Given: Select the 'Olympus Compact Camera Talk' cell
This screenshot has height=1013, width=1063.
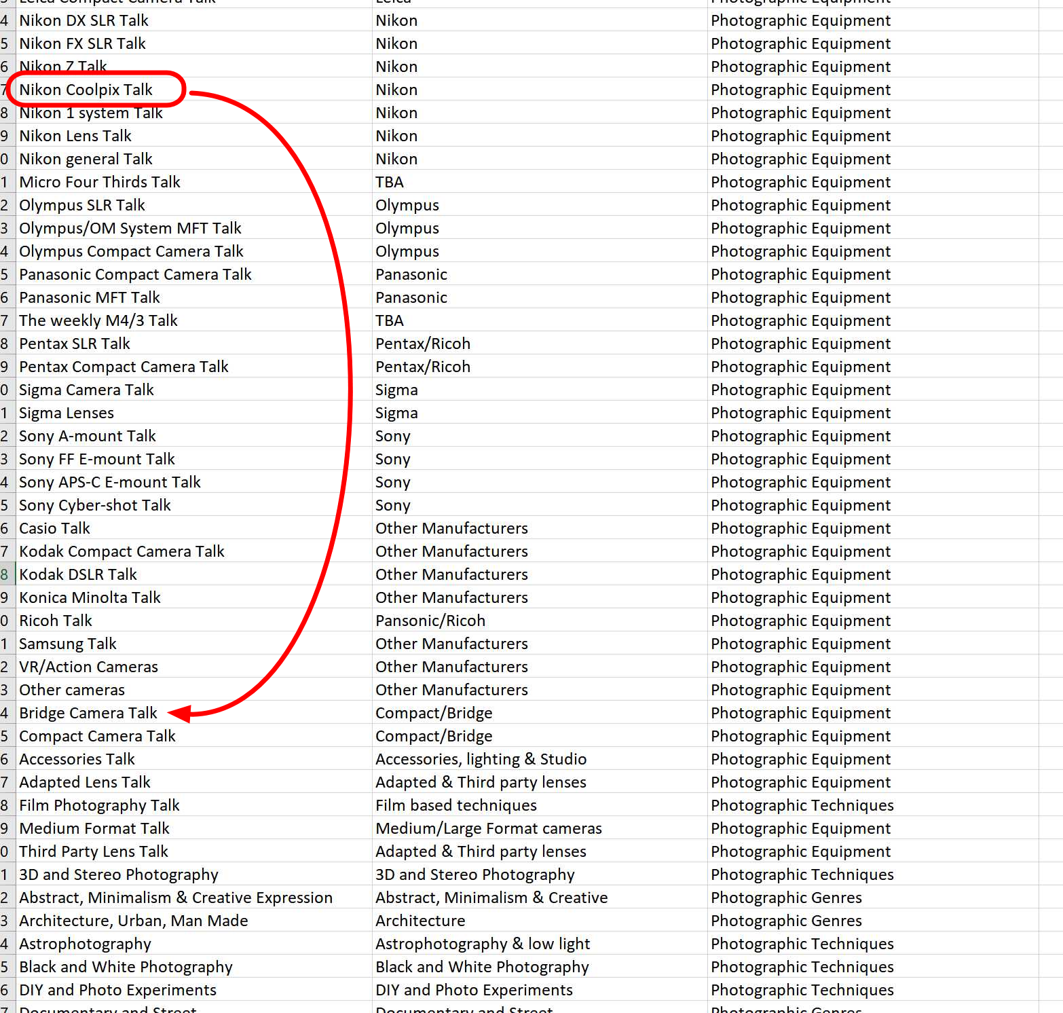Looking at the screenshot, I should pos(193,251).
